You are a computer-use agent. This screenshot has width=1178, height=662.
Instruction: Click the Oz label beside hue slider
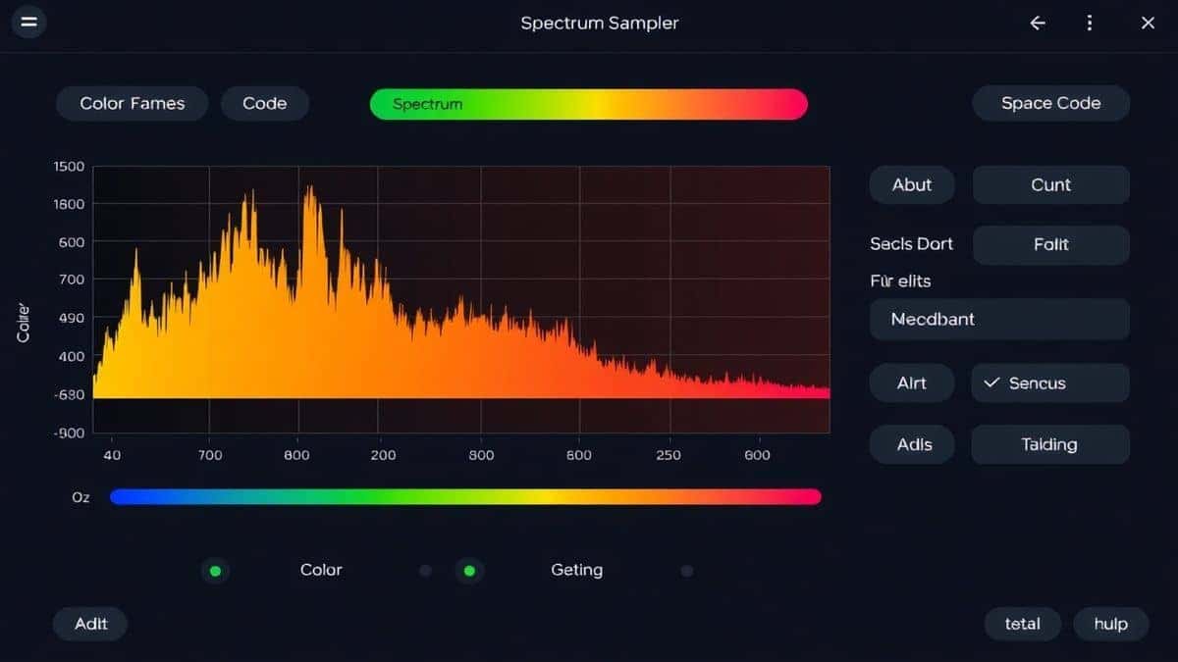(80, 497)
